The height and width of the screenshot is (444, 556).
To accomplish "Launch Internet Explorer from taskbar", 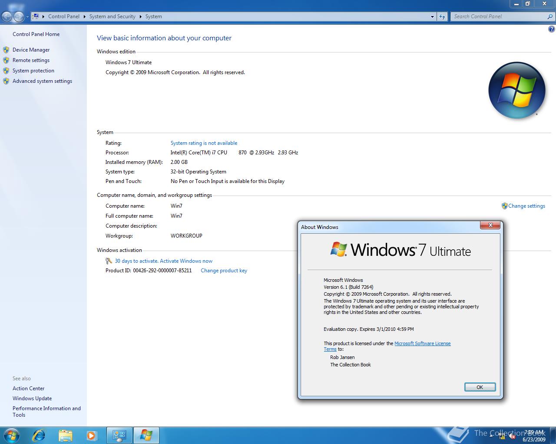I will tap(39, 435).
